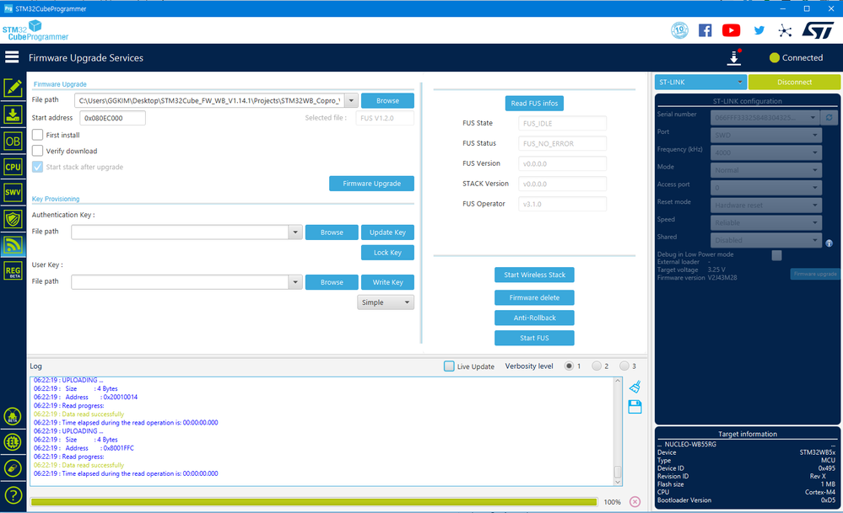The width and height of the screenshot is (843, 513).
Task: Open the REG beta registers panel
Action: pyautogui.click(x=13, y=271)
